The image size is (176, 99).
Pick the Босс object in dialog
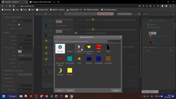79,49
